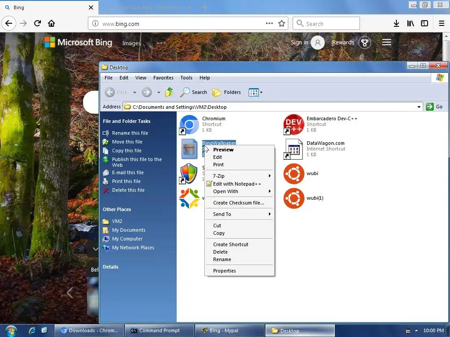
Task: Focus the browser Search field
Action: pyautogui.click(x=326, y=24)
